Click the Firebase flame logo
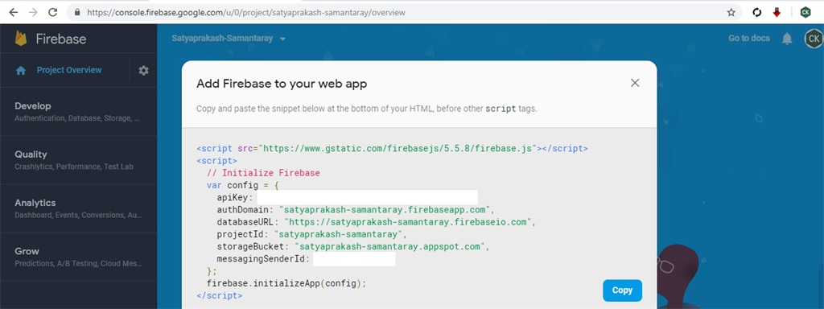Viewport: 824px width, 309px height. [x=21, y=39]
